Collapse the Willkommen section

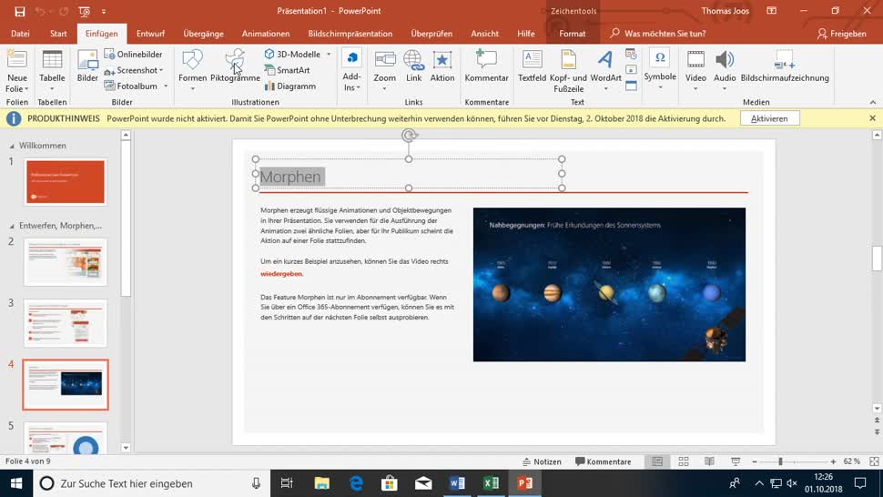(x=12, y=146)
